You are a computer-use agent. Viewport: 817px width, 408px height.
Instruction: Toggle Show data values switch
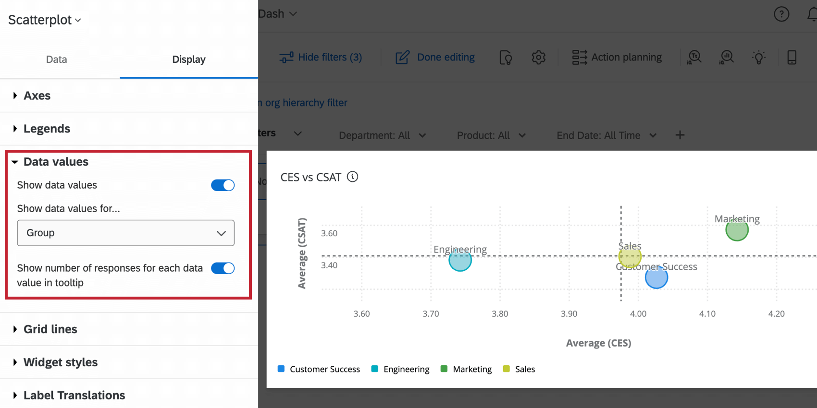click(223, 185)
